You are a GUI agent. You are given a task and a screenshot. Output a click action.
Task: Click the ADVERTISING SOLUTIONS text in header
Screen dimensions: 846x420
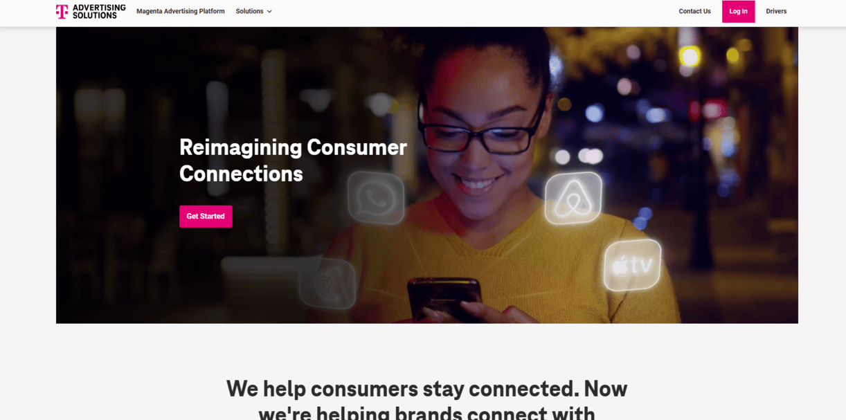[99, 11]
